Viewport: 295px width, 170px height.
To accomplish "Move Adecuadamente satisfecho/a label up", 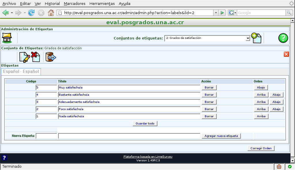I will point(261,102).
